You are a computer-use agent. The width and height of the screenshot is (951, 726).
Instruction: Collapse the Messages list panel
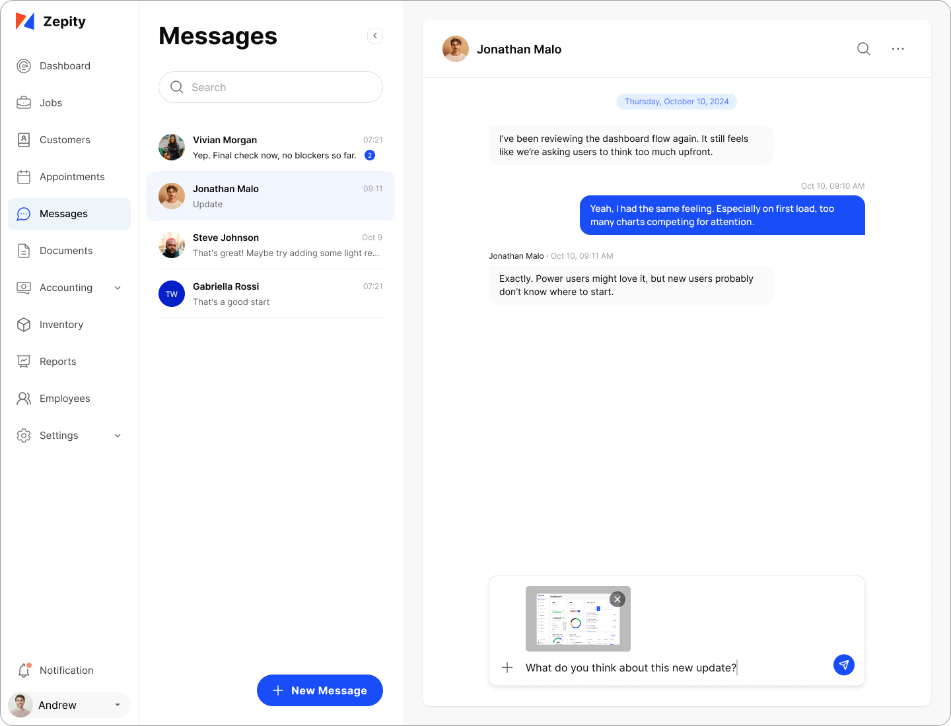375,36
